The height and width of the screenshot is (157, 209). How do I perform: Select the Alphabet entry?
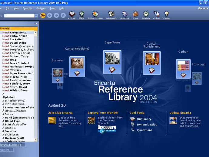coord(17,97)
